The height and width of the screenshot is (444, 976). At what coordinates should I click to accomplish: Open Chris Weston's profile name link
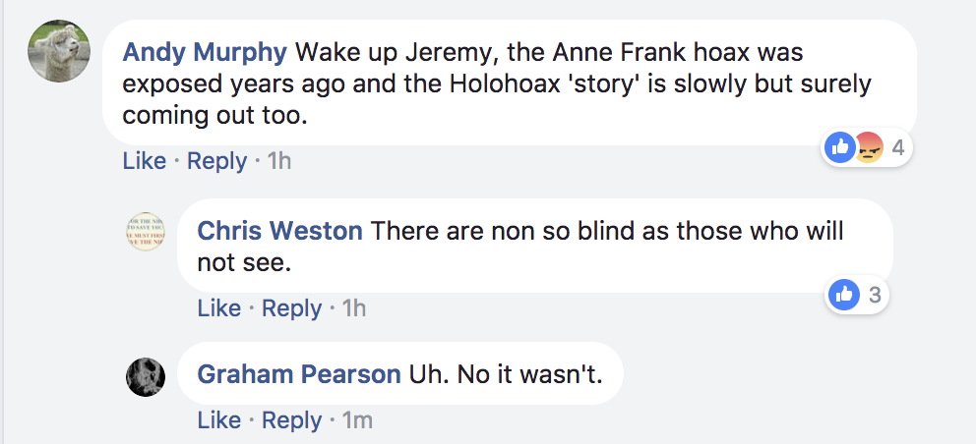(280, 232)
